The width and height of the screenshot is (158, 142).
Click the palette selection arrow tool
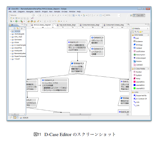point(133,32)
